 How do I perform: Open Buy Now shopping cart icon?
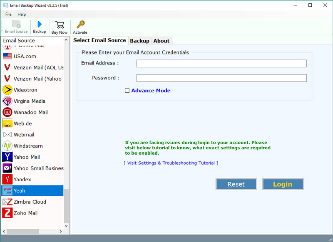pos(60,27)
